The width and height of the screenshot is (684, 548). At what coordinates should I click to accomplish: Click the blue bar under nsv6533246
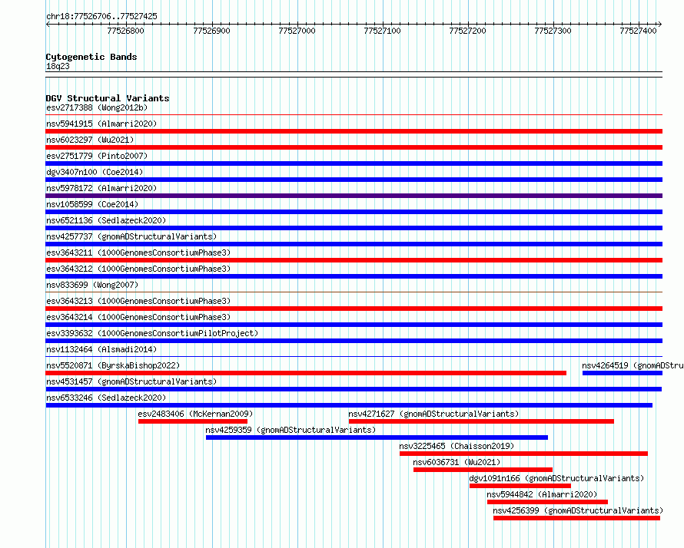coord(349,405)
